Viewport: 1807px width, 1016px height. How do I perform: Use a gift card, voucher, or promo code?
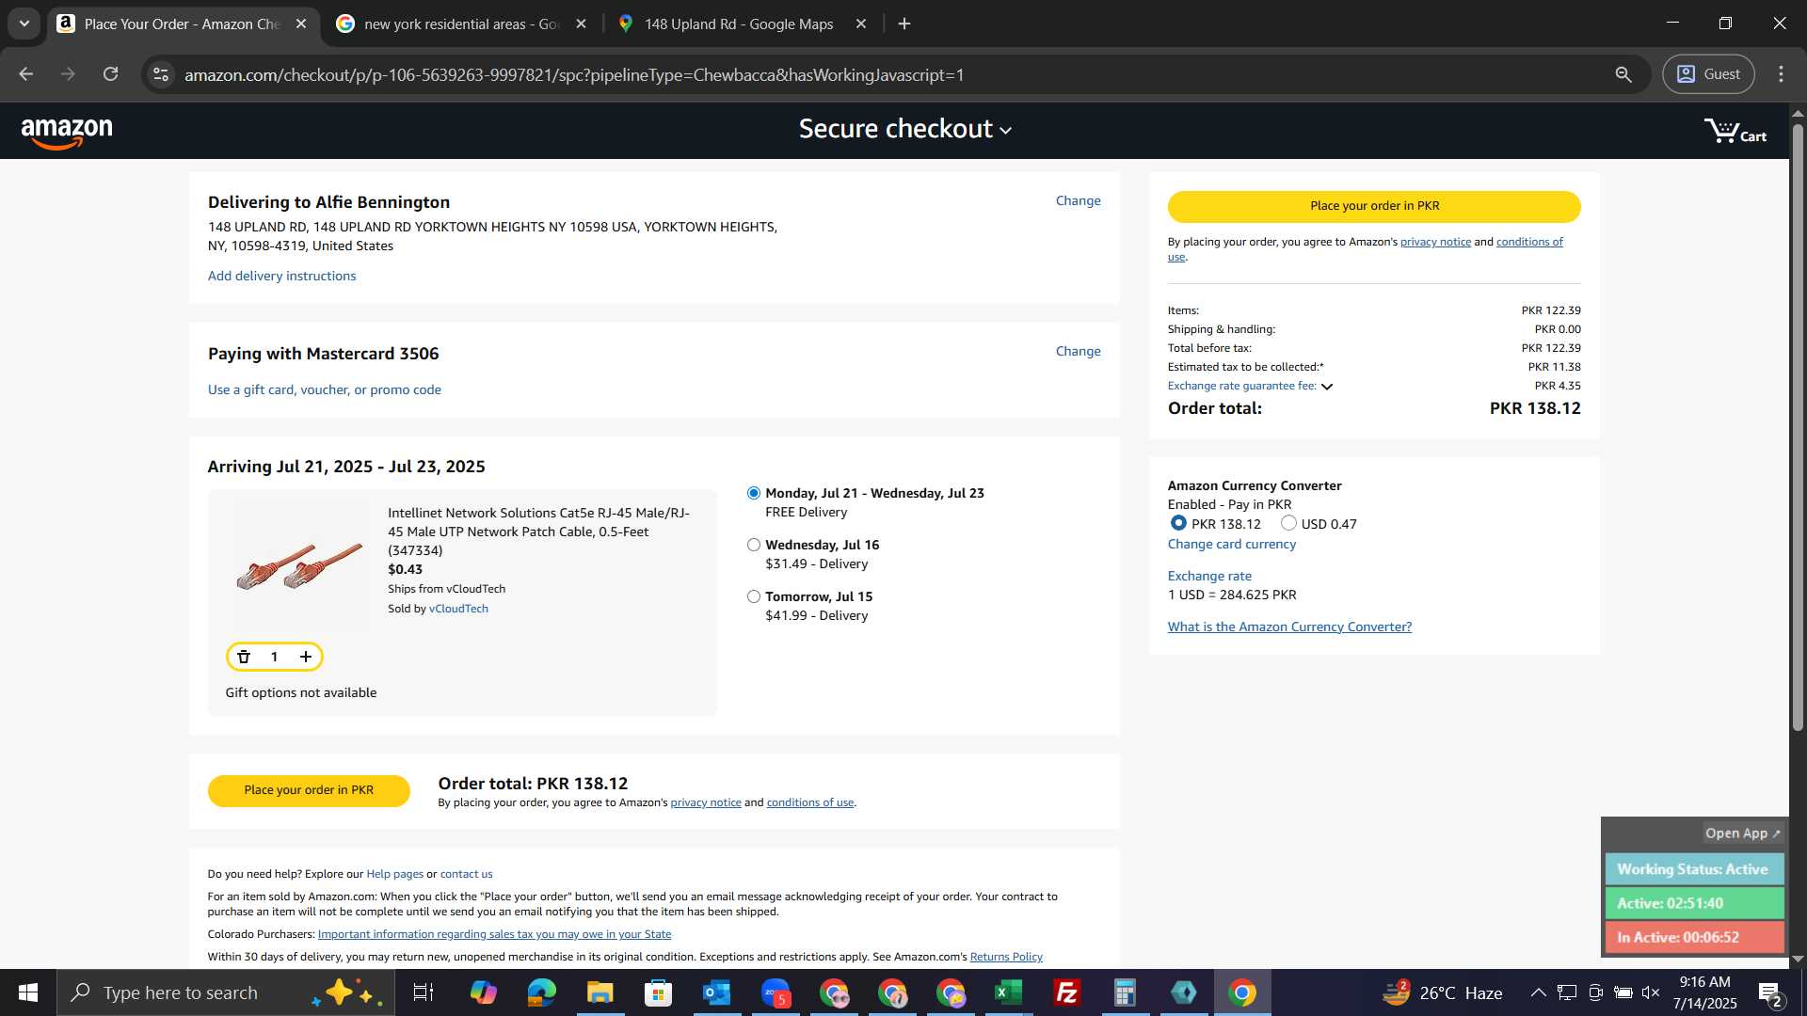pos(324,389)
